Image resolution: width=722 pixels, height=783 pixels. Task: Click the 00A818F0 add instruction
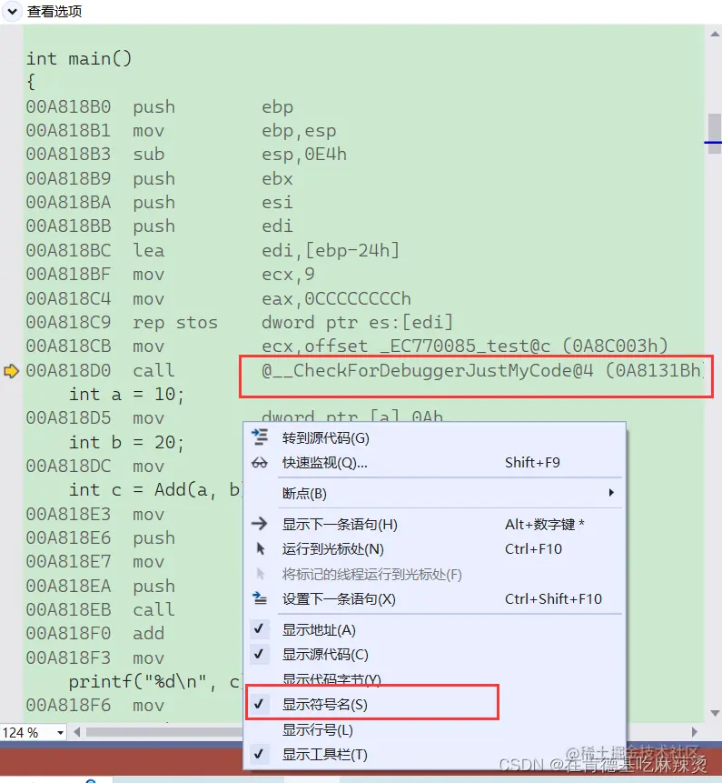click(x=94, y=634)
